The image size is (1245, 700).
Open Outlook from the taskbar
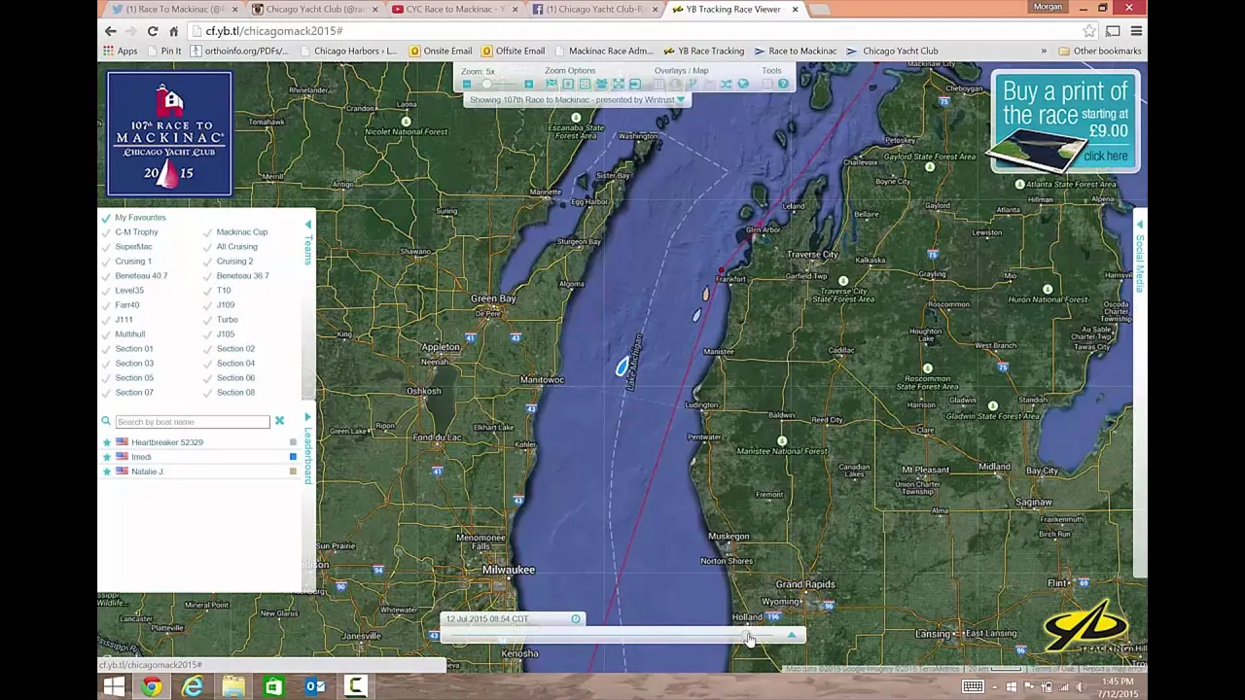pyautogui.click(x=315, y=687)
